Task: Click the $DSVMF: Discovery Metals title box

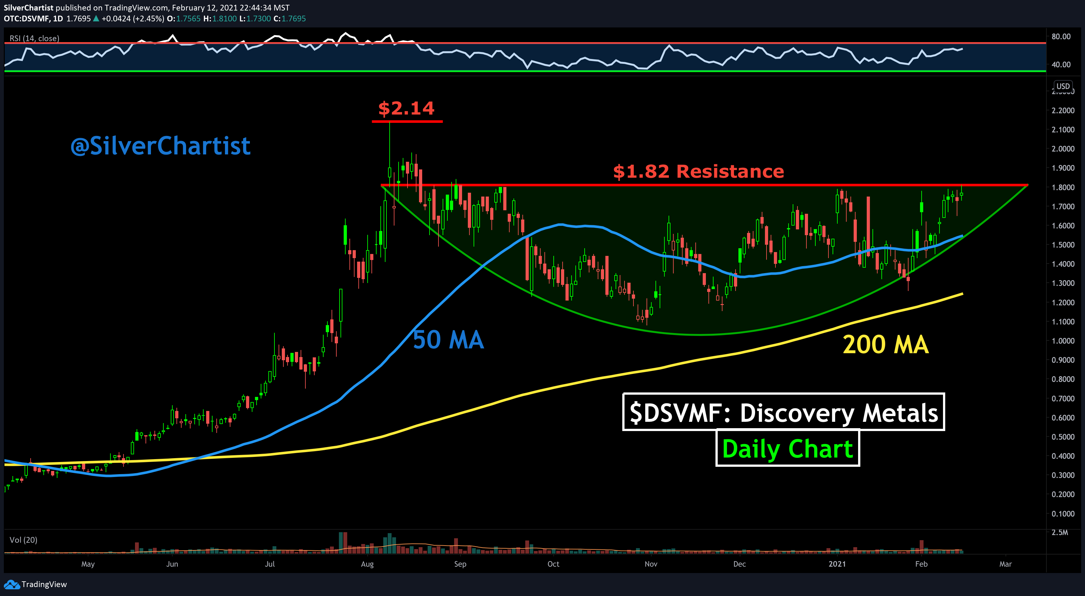Action: pos(783,412)
